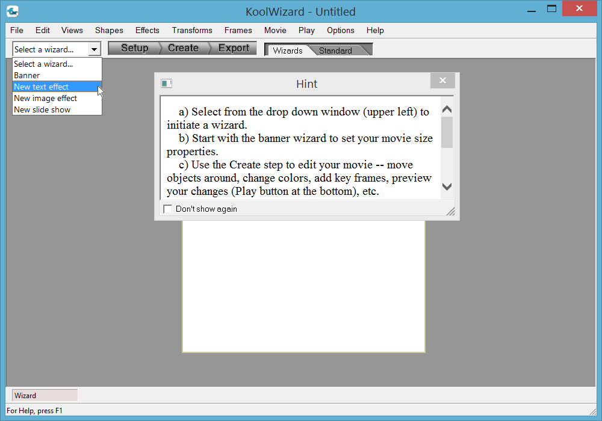602x421 pixels.
Task: Go to the Create step
Action: [183, 48]
